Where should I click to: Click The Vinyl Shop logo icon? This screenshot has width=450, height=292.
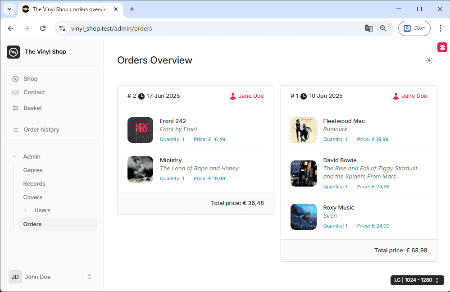13,52
